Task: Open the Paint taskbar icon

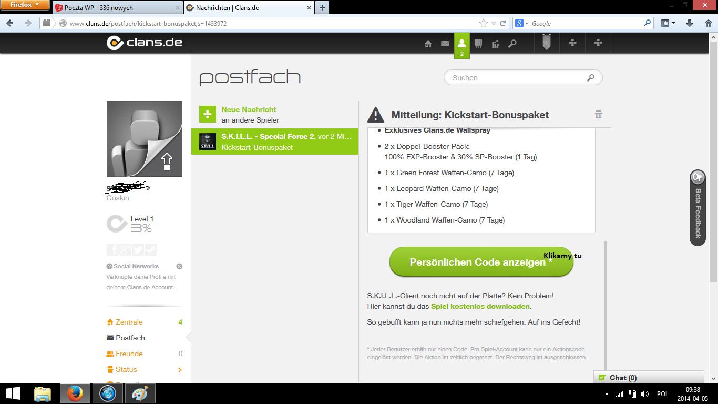Action: 140,393
